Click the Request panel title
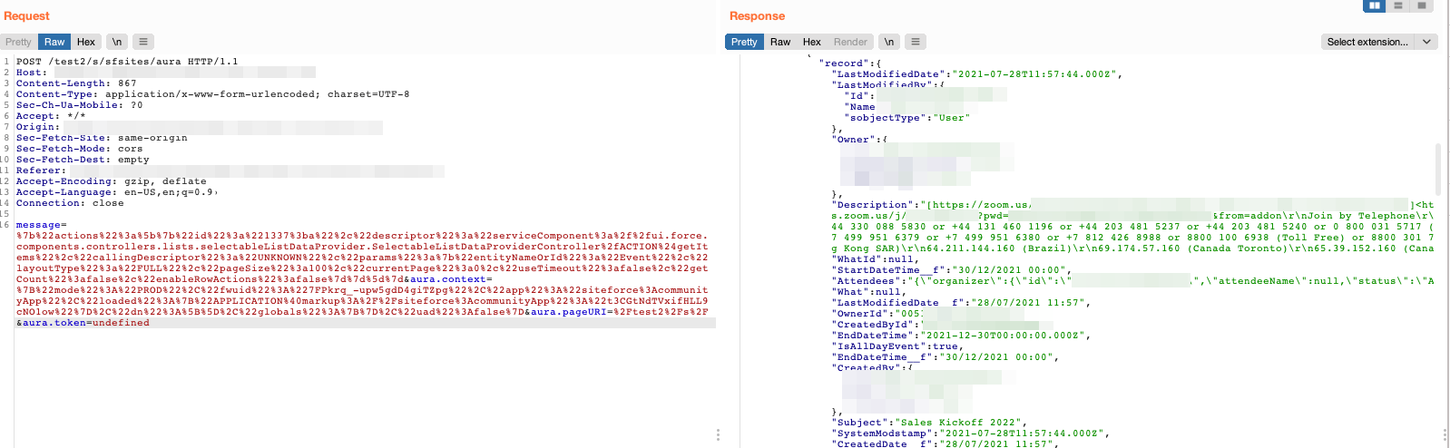The width and height of the screenshot is (1450, 448). pos(26,16)
